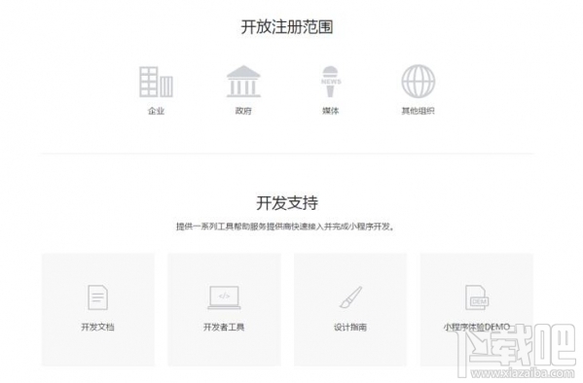
Task: Select the 其他组织 label
Action: coord(418,111)
